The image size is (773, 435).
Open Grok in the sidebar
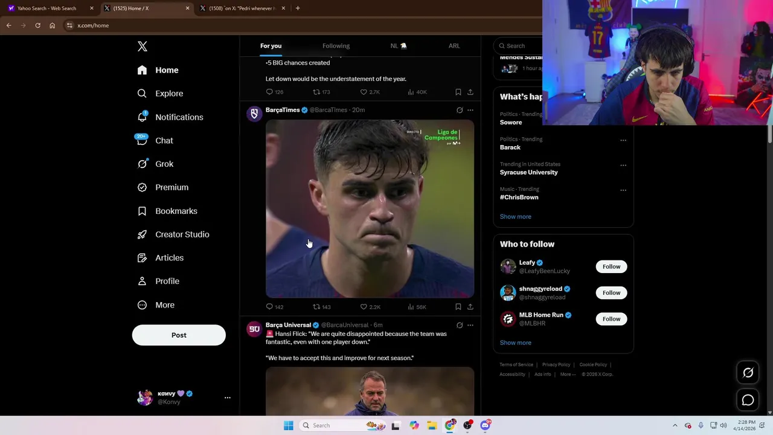coord(155,164)
